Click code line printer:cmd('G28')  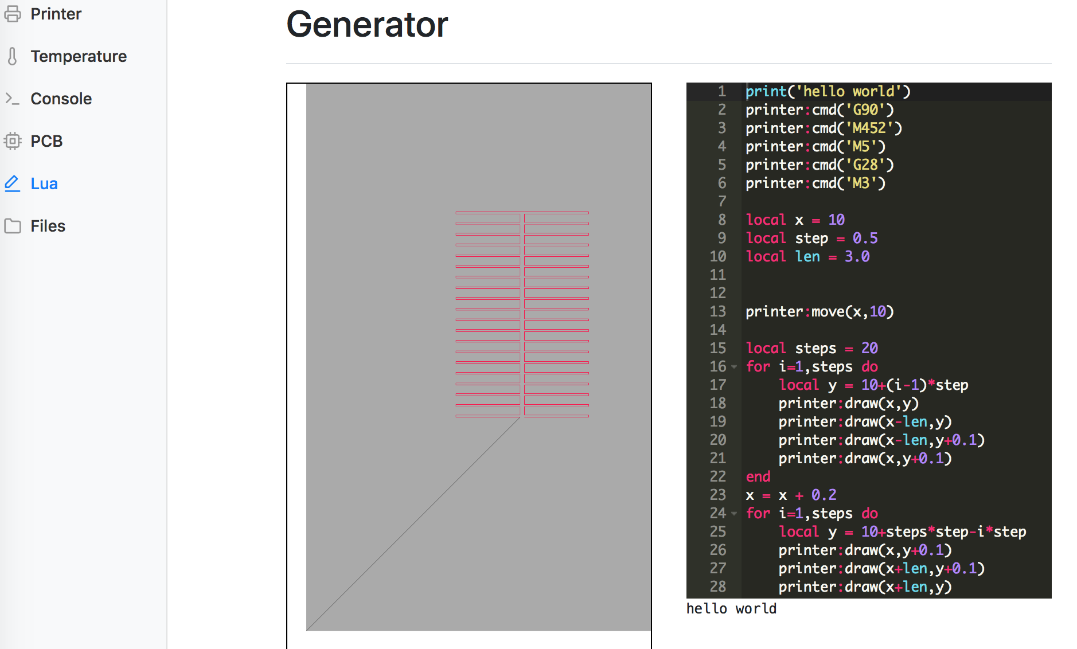coord(820,165)
